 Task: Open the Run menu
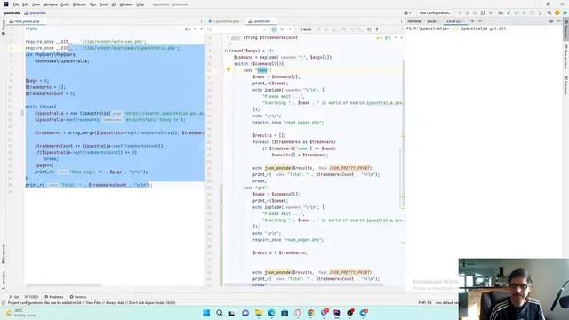(92, 4)
